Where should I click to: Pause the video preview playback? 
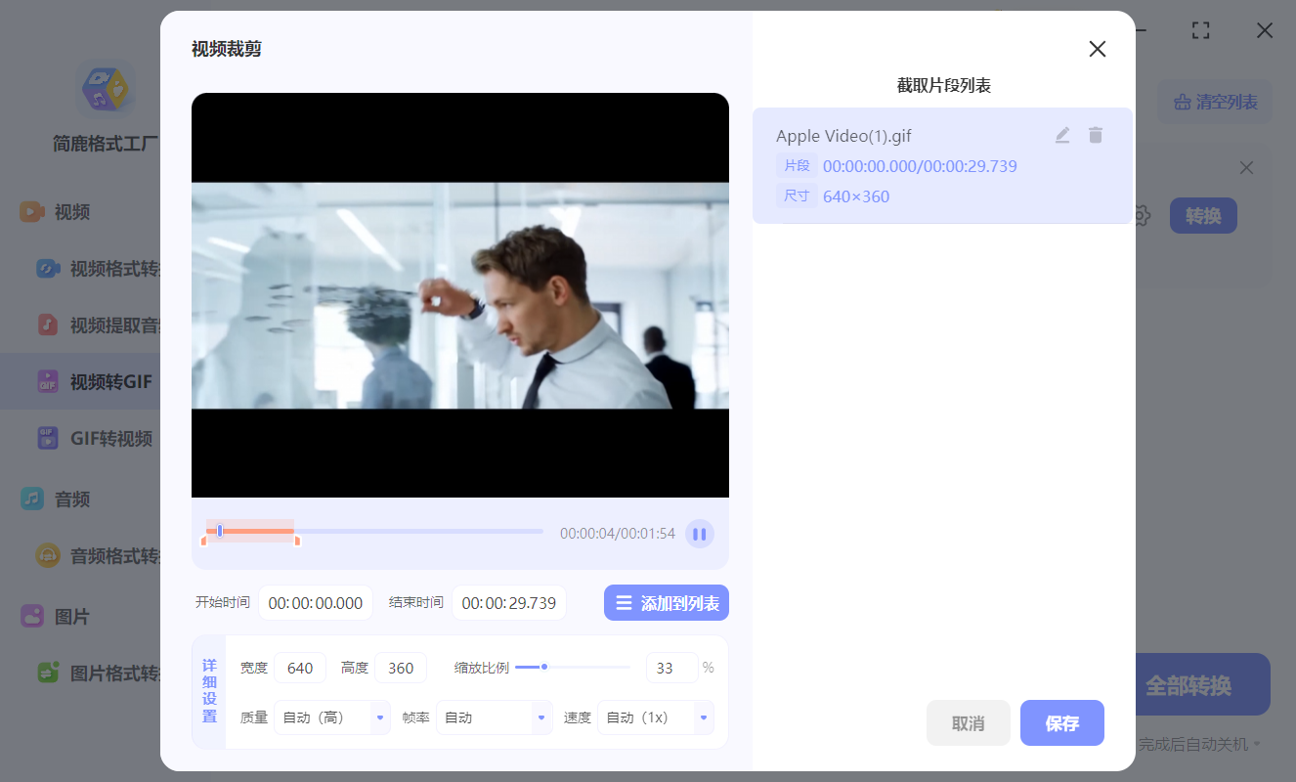click(x=700, y=533)
